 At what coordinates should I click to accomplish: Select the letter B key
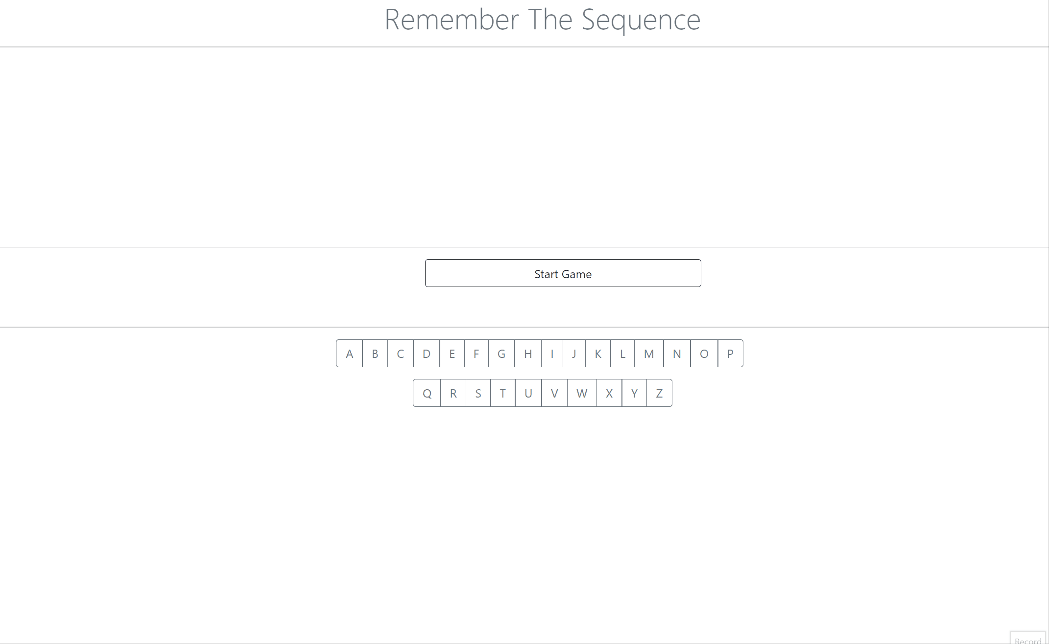(375, 354)
